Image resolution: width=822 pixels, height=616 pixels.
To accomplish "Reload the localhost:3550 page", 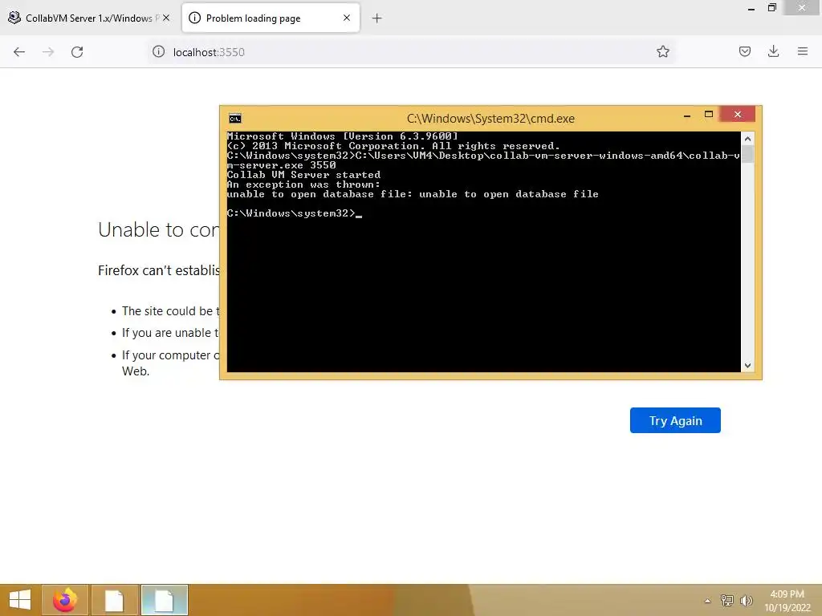I will (77, 52).
